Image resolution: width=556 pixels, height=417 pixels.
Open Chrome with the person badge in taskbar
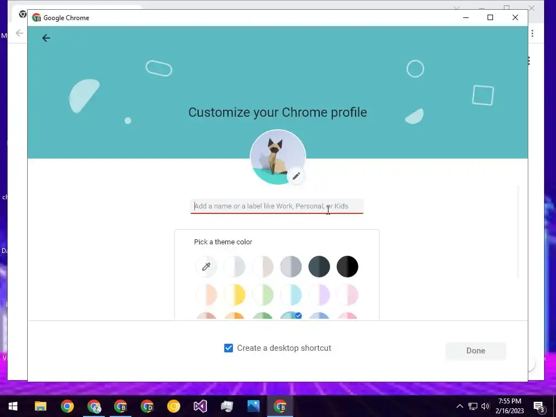coord(94,406)
